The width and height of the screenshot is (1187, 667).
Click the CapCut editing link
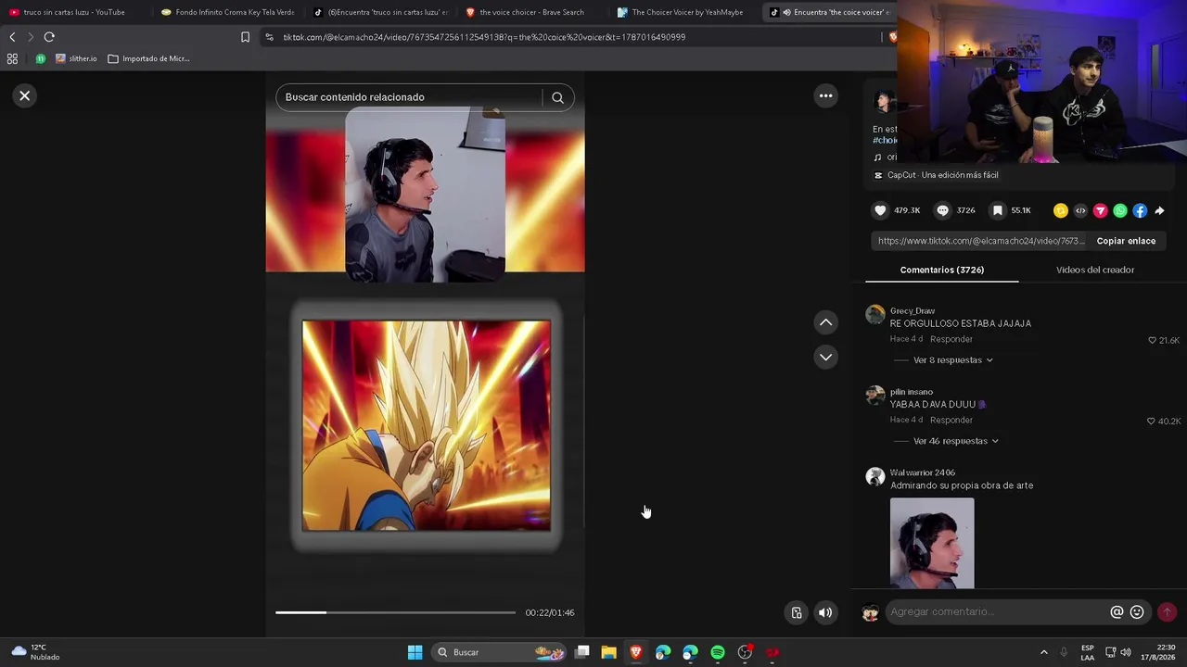(942, 175)
